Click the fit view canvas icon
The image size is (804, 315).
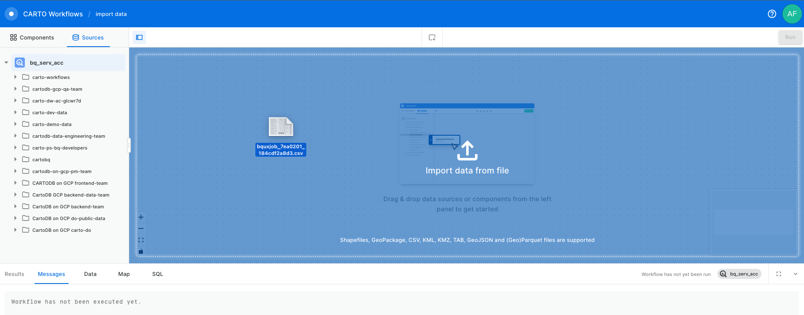[141, 240]
